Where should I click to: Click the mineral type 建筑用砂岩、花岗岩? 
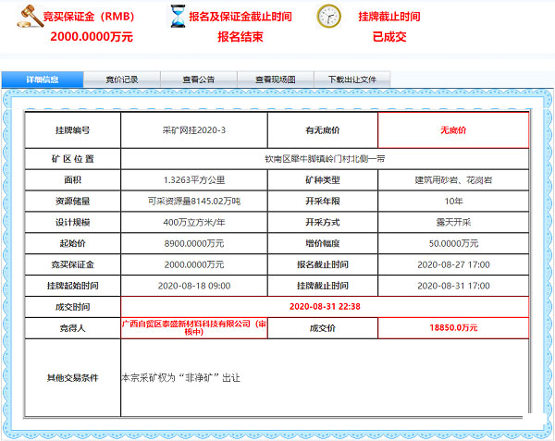453,179
